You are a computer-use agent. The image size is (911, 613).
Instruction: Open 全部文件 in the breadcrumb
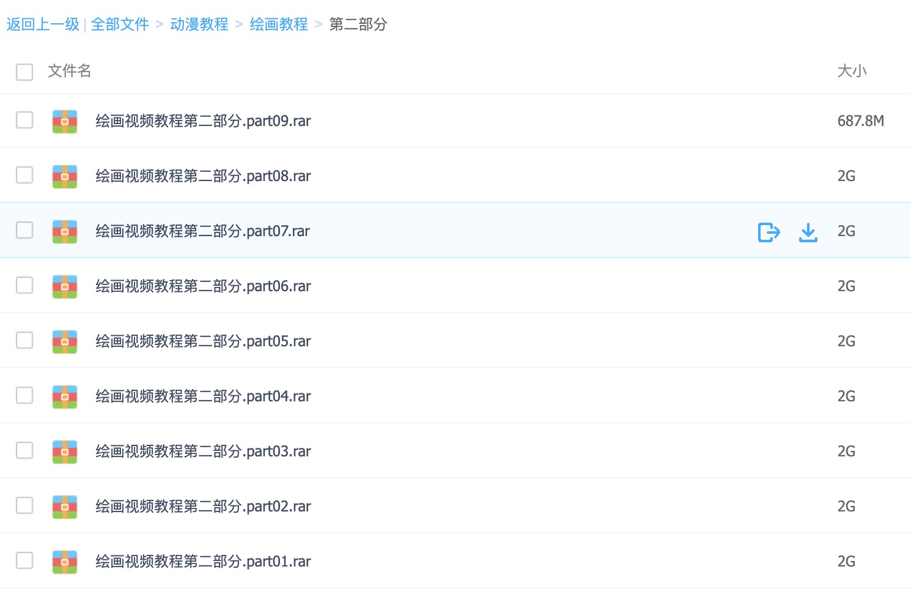[120, 24]
